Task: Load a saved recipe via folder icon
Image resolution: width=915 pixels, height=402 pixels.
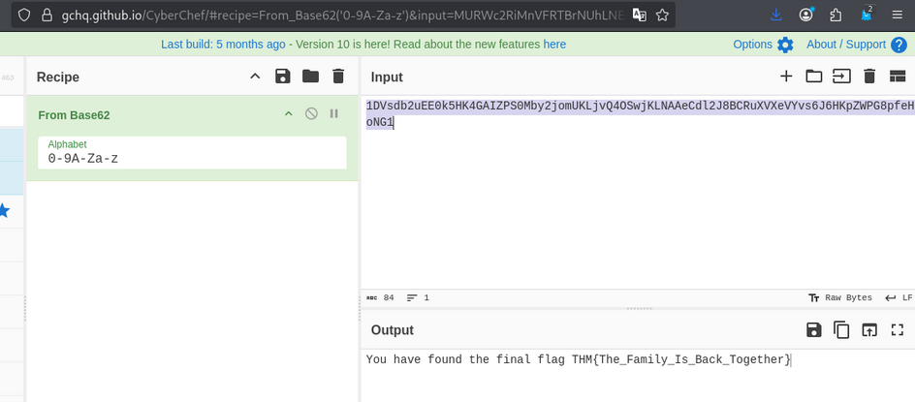Action: coord(310,77)
